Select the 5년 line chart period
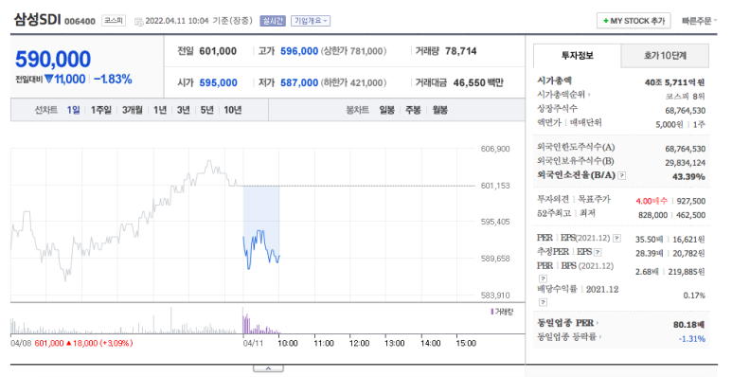Viewport: 732px width, 377px height. tap(206, 110)
